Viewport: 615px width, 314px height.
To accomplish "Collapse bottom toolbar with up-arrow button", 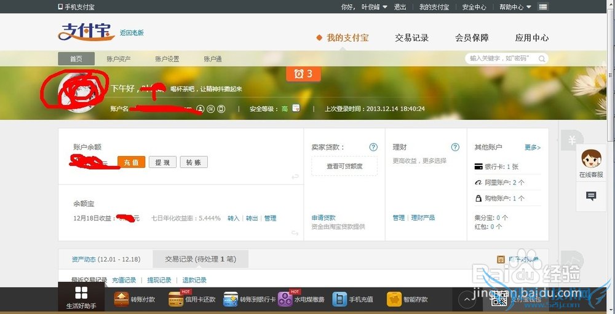I will pyautogui.click(x=467, y=299).
